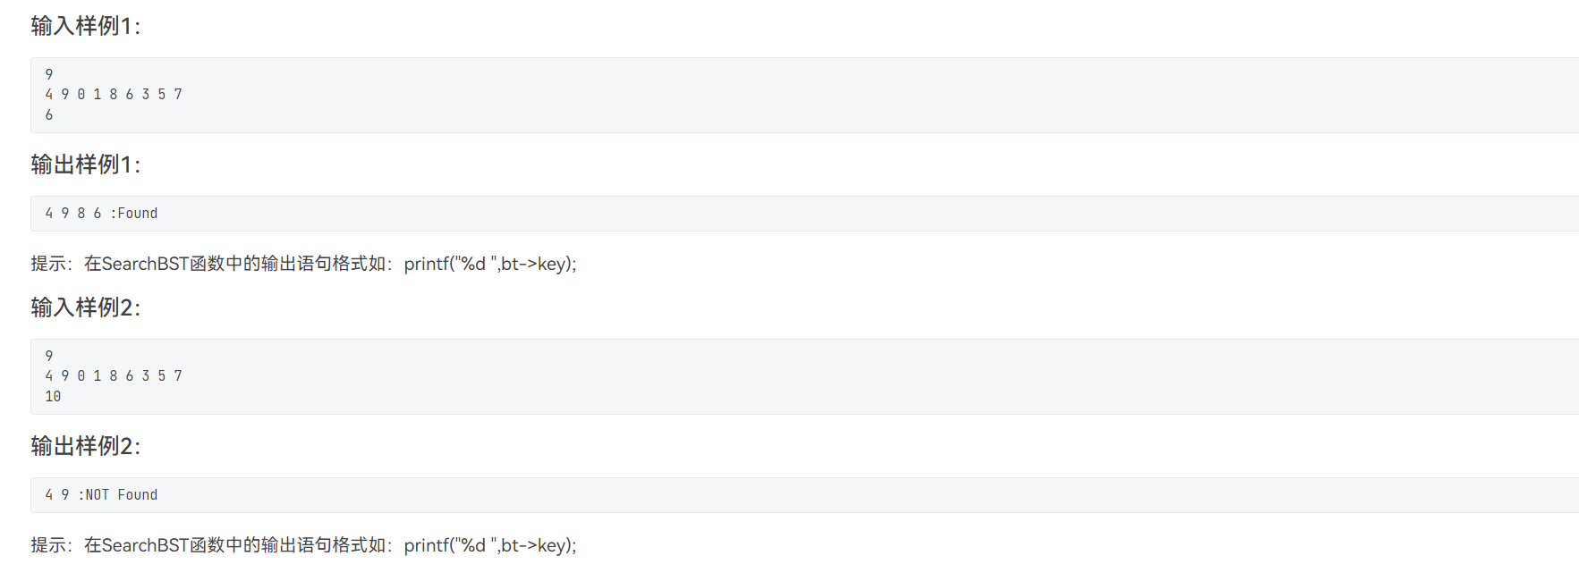Click the first line "9" in input sample 2
Screen dimensions: 1579x581
[x=49, y=356]
